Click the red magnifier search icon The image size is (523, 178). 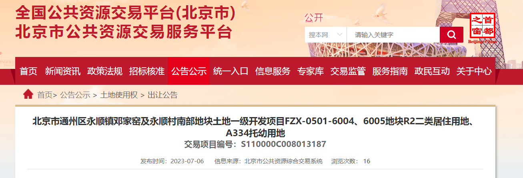(451, 35)
